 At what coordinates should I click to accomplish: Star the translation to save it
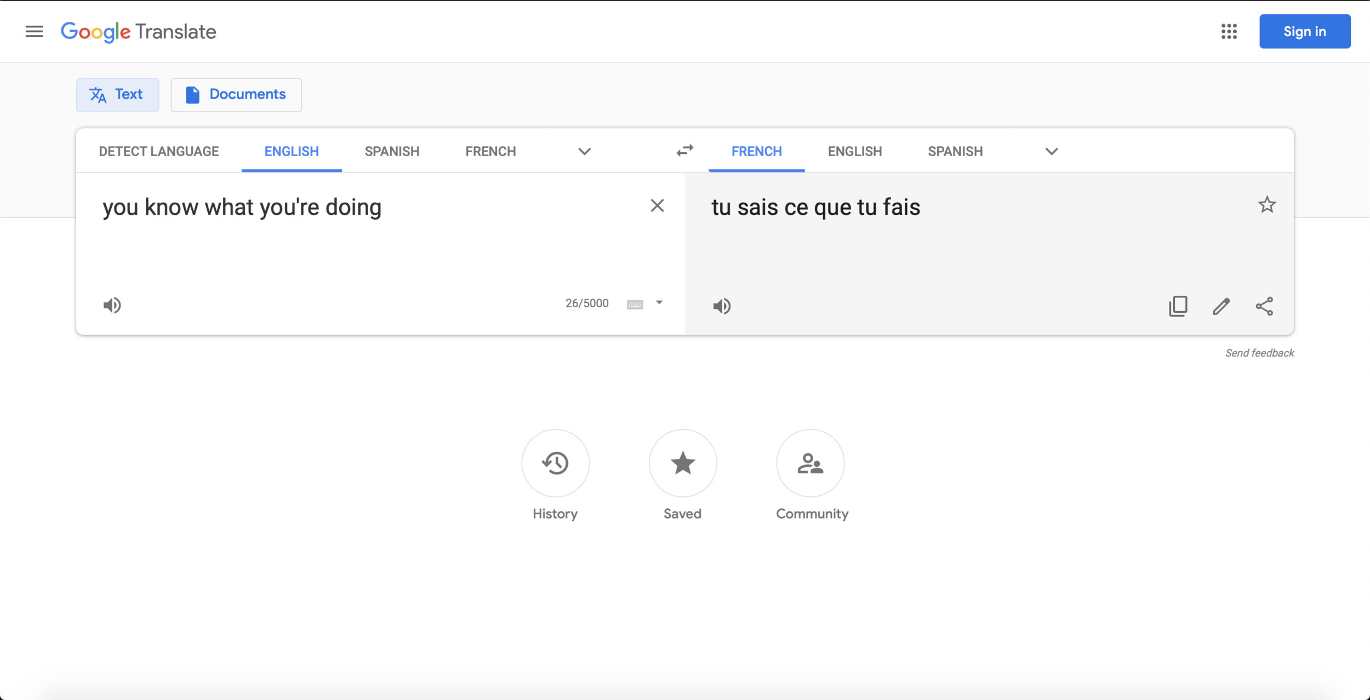click(x=1266, y=205)
